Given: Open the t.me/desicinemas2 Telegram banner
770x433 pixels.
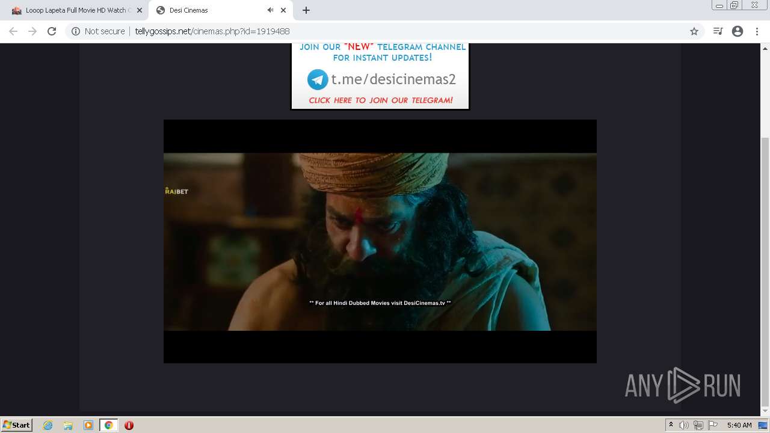Looking at the screenshot, I should pos(380,76).
